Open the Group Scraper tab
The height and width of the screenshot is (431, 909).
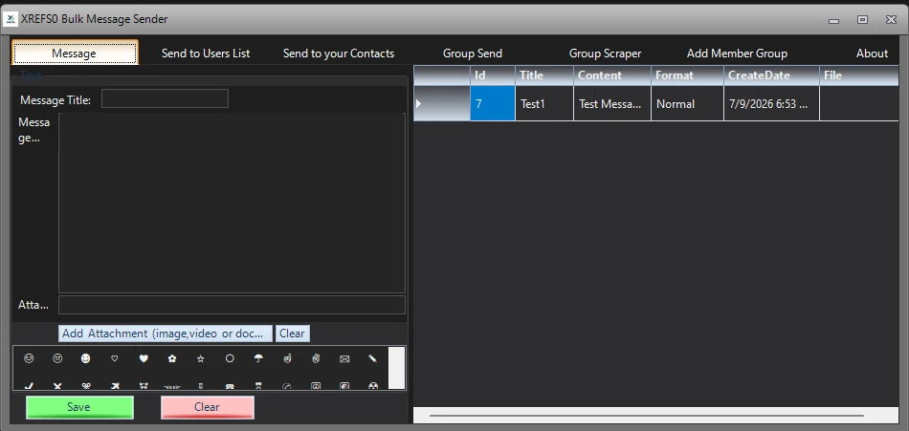[x=606, y=54]
